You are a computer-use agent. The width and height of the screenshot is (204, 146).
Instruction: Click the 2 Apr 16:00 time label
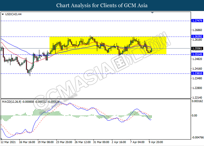click(119, 142)
